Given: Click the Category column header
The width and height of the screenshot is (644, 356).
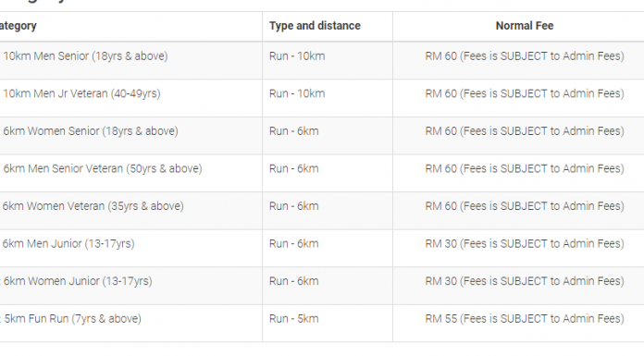Looking at the screenshot, I should pyautogui.click(x=19, y=26).
